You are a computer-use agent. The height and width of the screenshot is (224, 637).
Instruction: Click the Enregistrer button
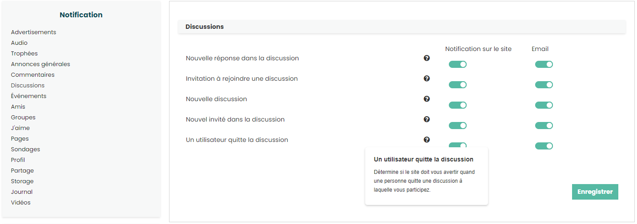click(595, 192)
